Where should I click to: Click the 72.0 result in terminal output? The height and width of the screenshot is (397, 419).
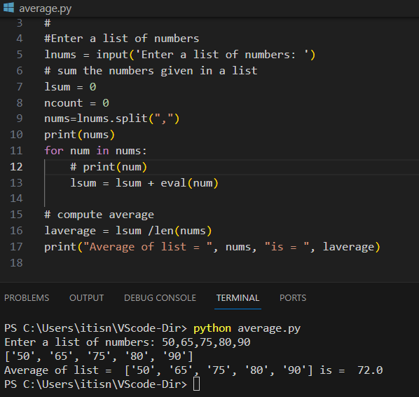tap(370, 370)
